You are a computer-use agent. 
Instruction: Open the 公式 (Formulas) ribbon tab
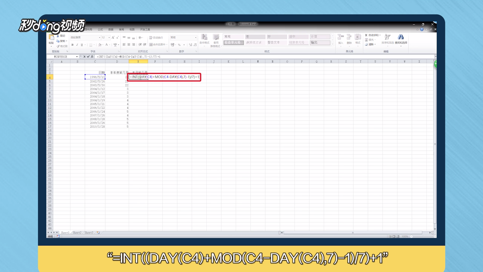tap(100, 29)
